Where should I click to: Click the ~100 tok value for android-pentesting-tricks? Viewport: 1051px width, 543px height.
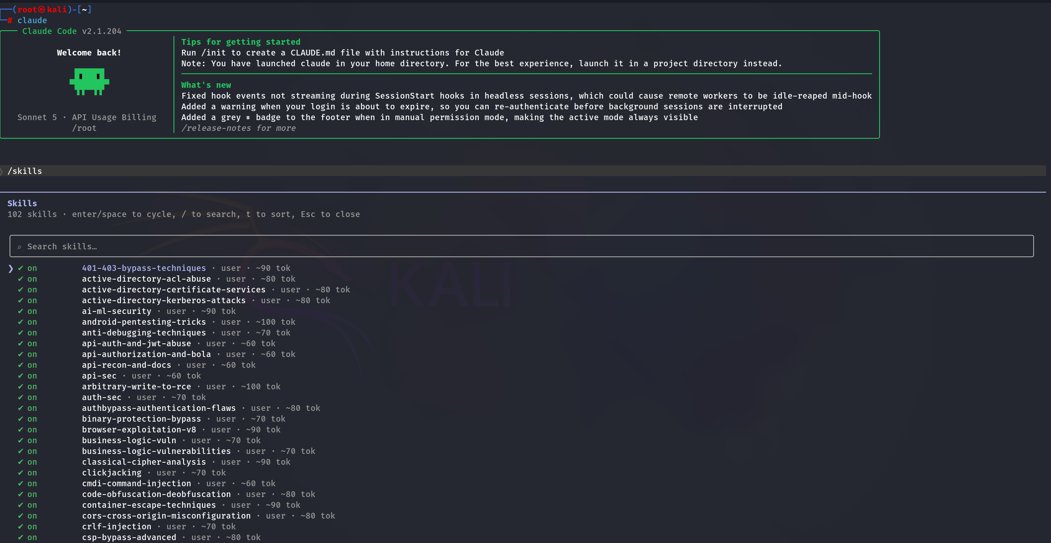tap(276, 322)
